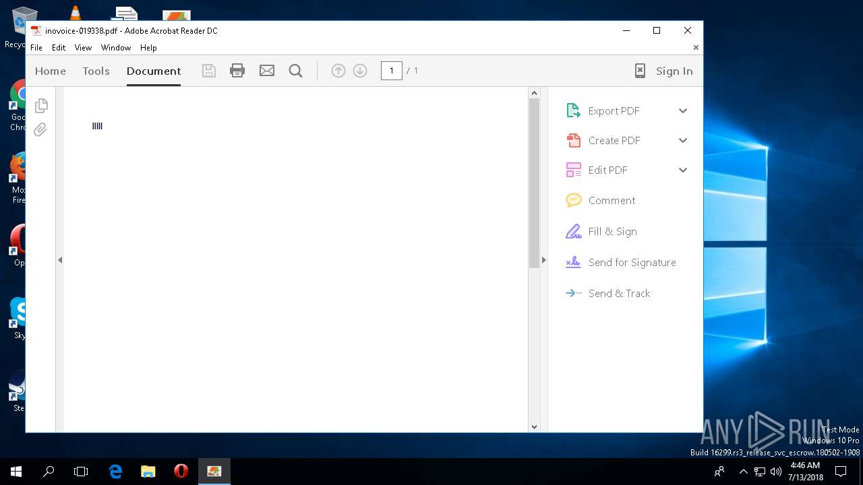
Task: Click the Edit PDF label
Action: tap(607, 170)
